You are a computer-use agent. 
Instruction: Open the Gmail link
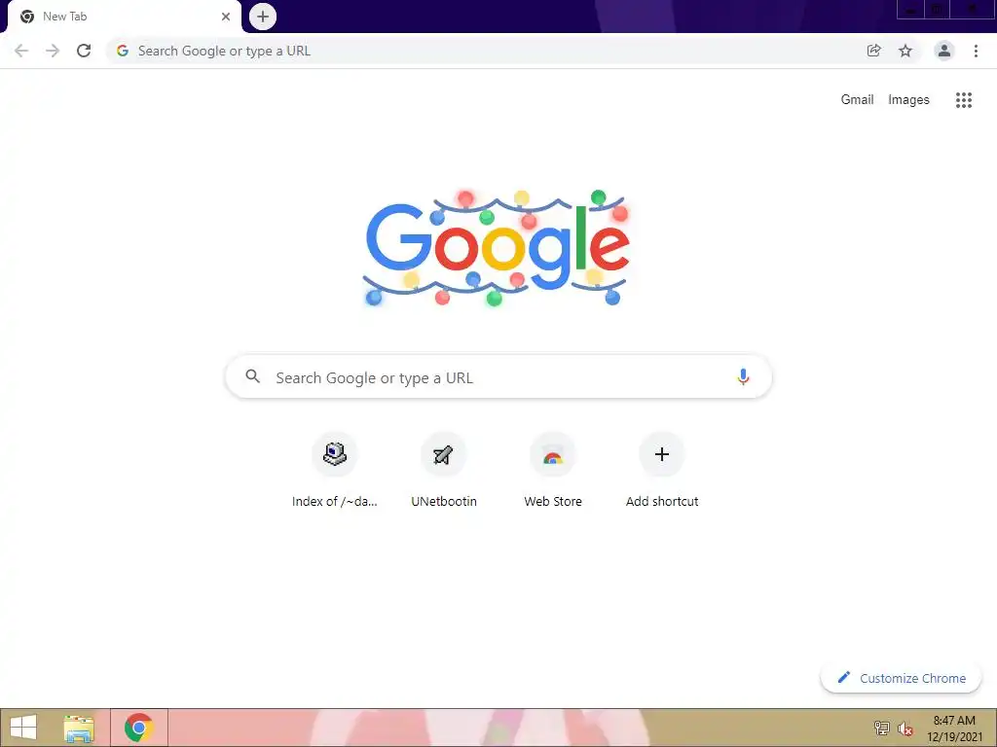tap(857, 100)
